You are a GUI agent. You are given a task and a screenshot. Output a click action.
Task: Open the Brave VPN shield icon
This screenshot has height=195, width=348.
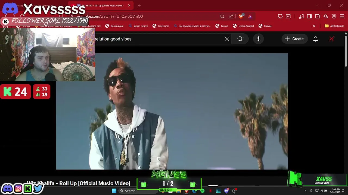tap(334, 16)
